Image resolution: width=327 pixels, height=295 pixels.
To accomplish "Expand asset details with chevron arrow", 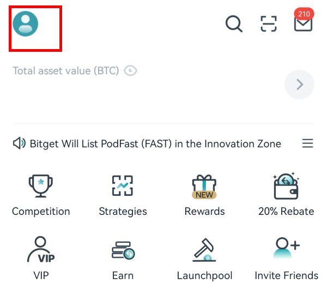I will (x=299, y=85).
